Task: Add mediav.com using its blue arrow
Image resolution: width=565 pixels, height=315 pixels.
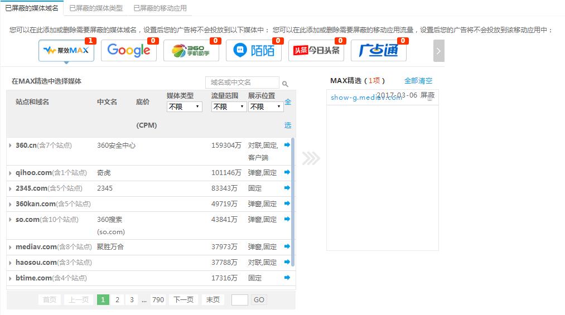Action: tap(287, 246)
